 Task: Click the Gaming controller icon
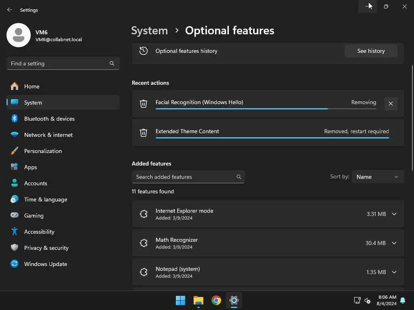15,216
